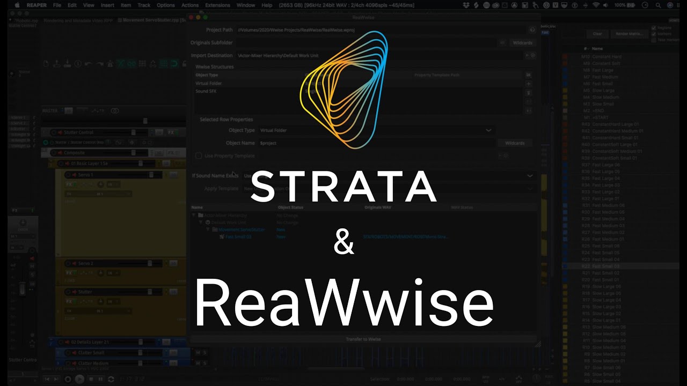Solo the Clatter Small track

[x=204, y=353]
